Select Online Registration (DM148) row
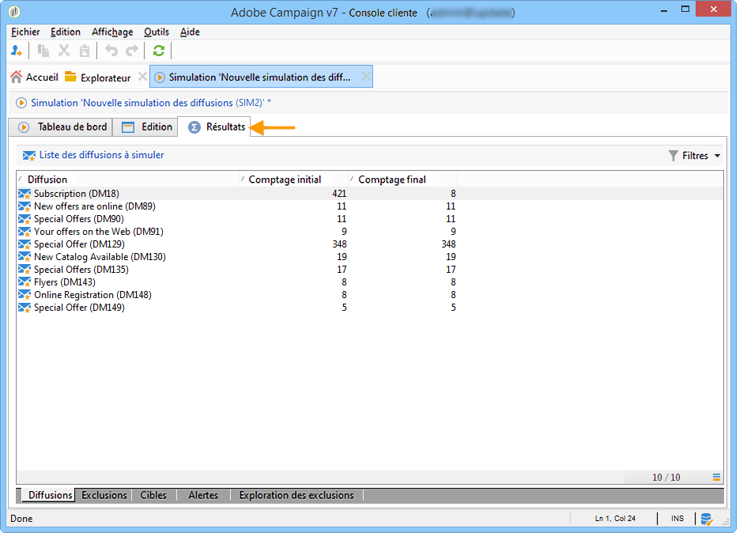Viewport: 747px width, 544px height. [x=369, y=295]
